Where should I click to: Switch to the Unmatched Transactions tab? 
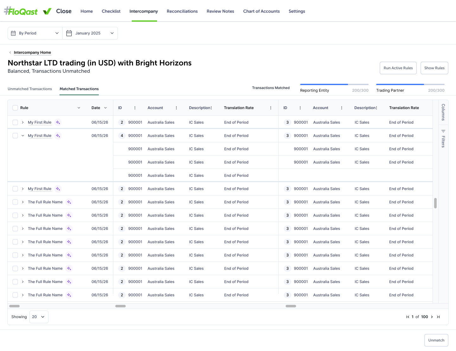tap(30, 89)
